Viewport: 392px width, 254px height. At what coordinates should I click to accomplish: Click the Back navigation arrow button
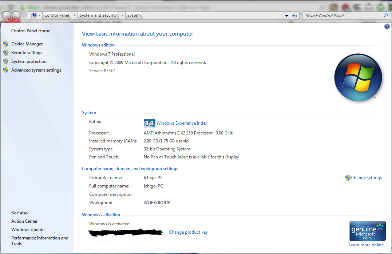pos(7,16)
